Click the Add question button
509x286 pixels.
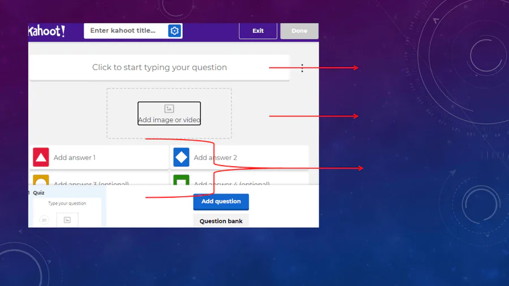pos(221,201)
